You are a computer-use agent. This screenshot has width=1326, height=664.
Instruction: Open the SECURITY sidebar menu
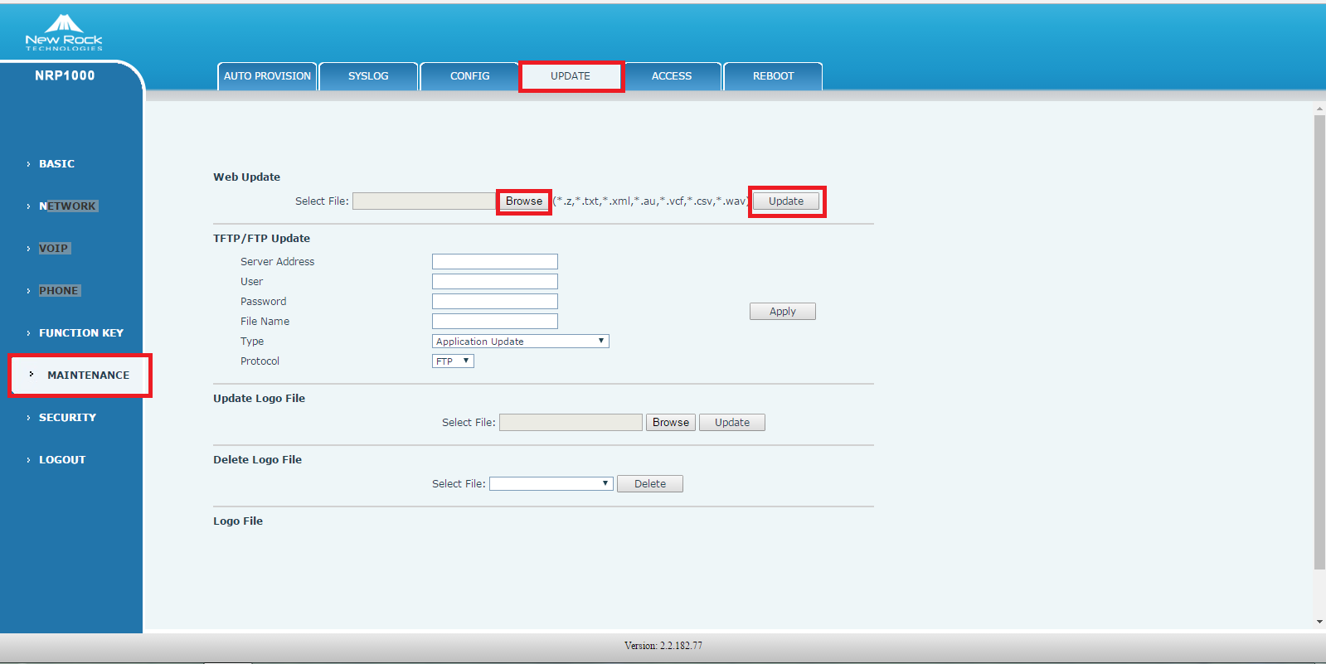(x=67, y=418)
